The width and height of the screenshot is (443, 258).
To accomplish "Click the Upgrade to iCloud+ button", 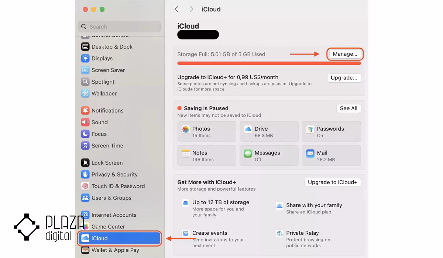I will [333, 182].
